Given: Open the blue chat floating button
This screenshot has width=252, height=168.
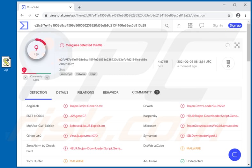Looking at the screenshot, I should click(x=235, y=155).
